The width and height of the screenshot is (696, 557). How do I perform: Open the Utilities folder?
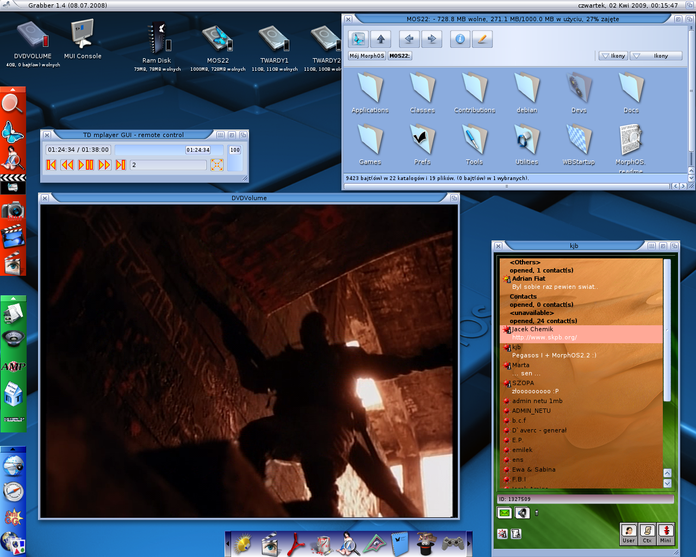point(527,145)
